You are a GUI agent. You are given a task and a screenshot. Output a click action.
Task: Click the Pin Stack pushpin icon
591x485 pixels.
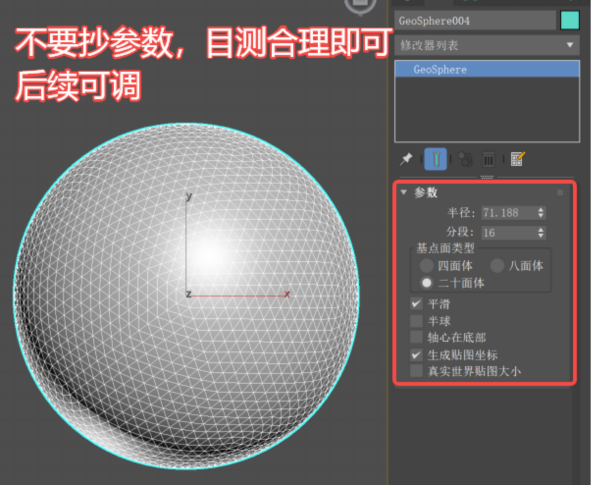[406, 159]
